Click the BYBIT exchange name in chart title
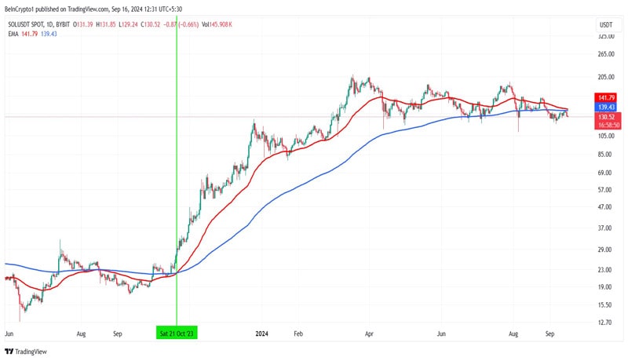Viewport: 628px width, 361px height. [63, 24]
